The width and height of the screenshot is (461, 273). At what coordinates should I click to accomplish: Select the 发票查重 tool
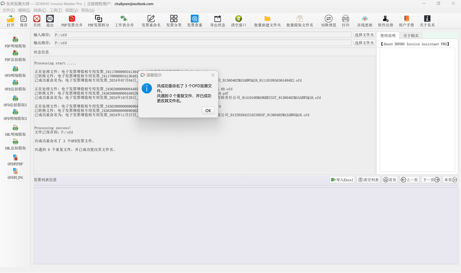[x=195, y=21]
